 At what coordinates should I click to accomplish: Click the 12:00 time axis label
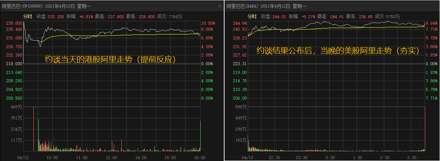112,157
